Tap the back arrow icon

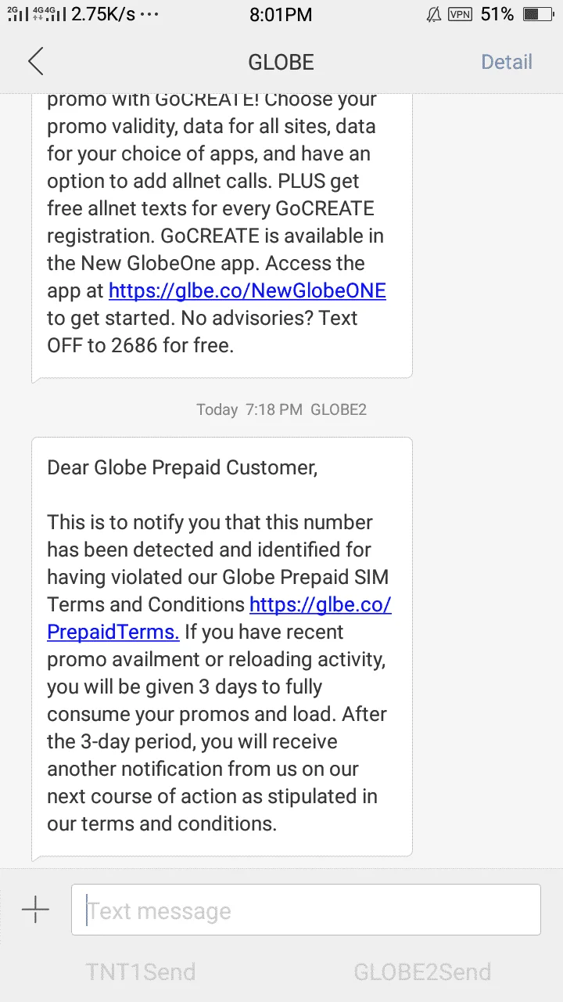click(35, 62)
